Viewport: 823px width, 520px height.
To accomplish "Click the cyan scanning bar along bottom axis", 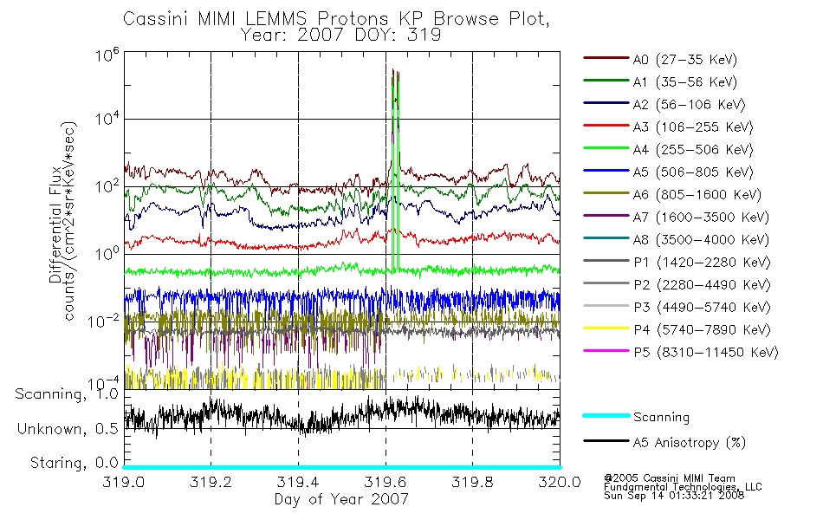I will tap(341, 467).
